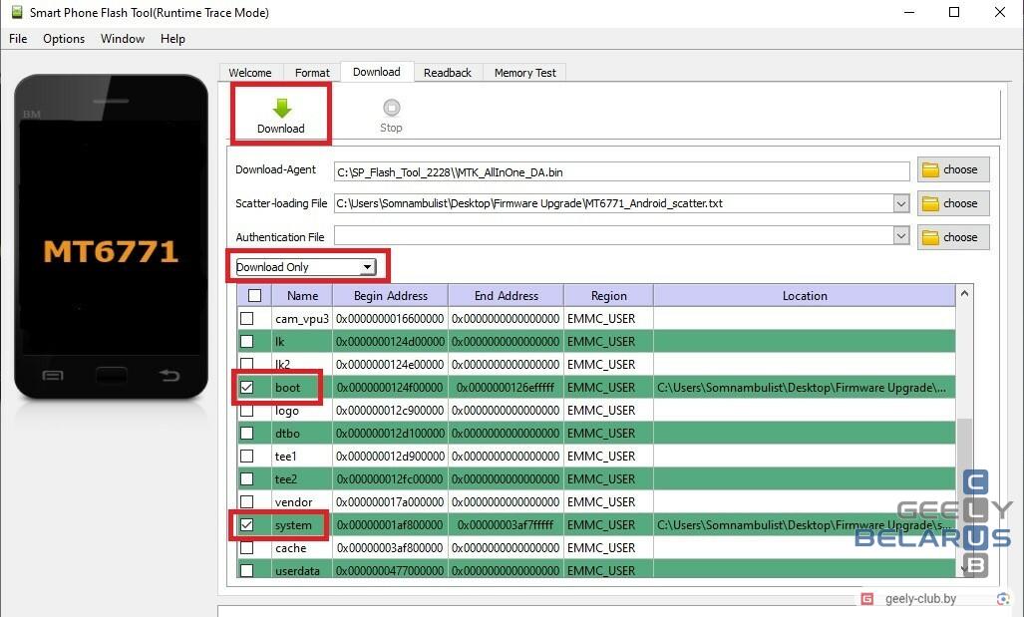Expand the Scatter-loading File dropdown arrow
This screenshot has height=617, width=1024.
coord(901,203)
